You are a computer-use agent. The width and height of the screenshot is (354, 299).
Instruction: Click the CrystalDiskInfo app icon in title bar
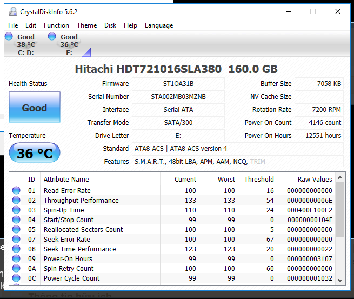coord(13,11)
